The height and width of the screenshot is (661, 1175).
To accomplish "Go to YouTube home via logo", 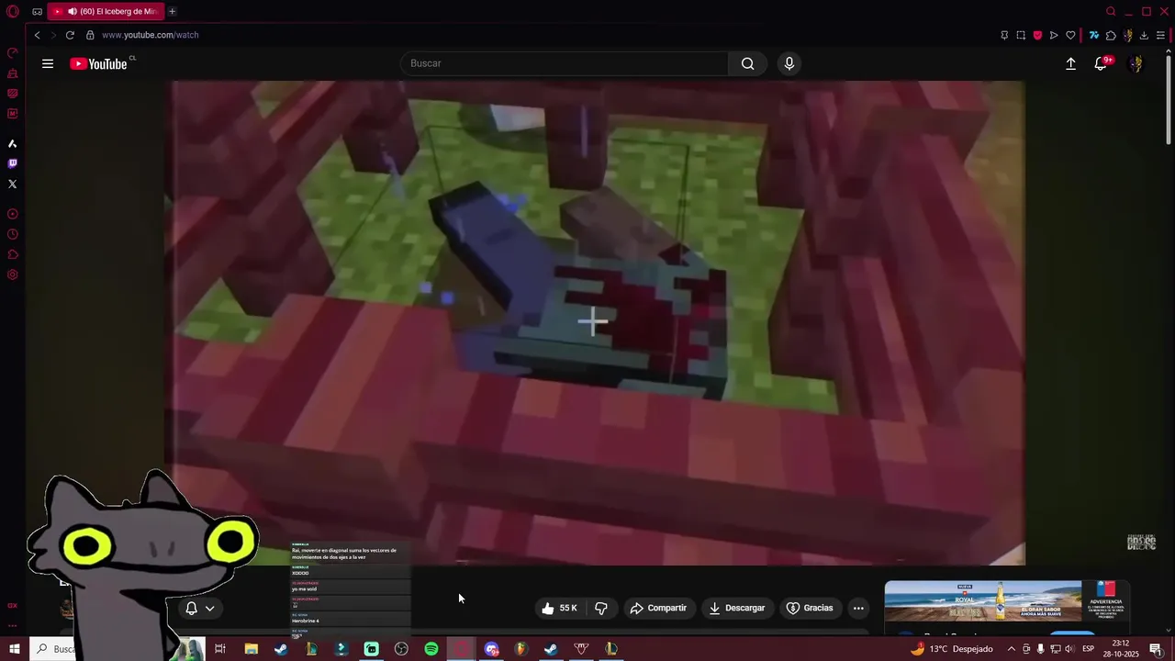I will (x=99, y=63).
